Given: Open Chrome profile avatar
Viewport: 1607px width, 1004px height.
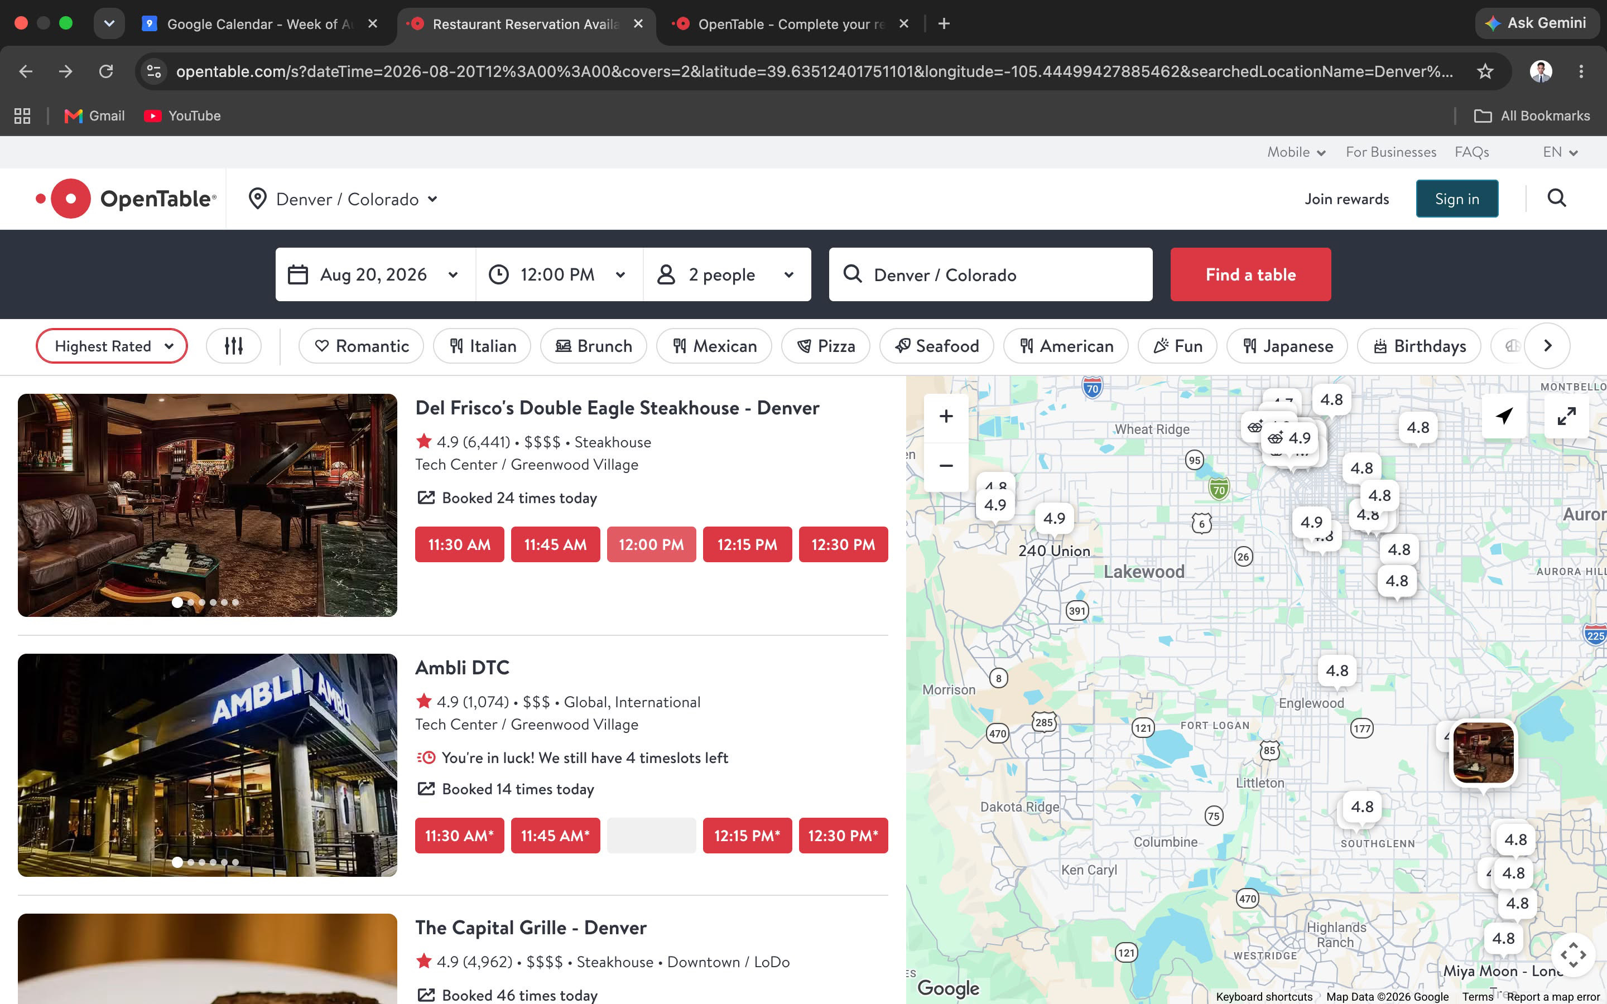Looking at the screenshot, I should pos(1541,71).
